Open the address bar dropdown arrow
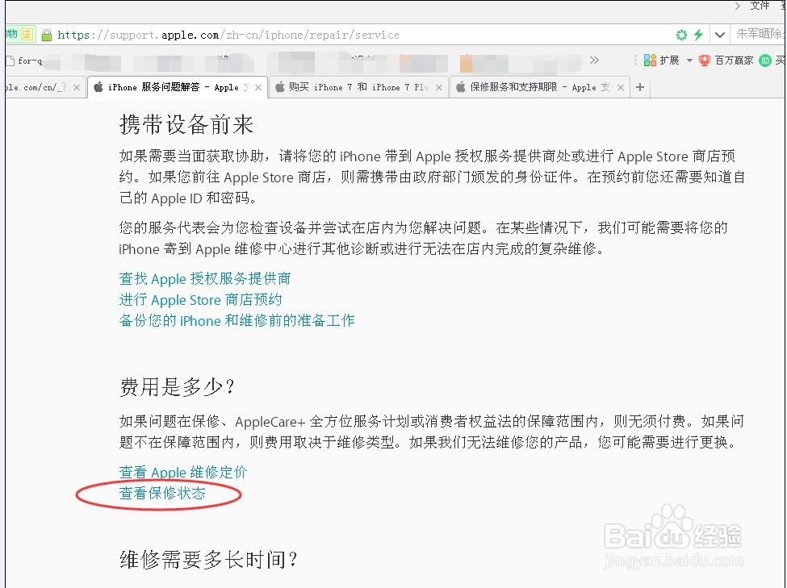 click(x=720, y=35)
